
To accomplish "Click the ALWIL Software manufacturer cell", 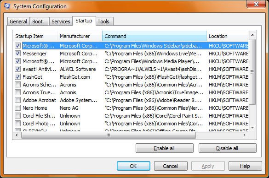I will (x=78, y=69).
